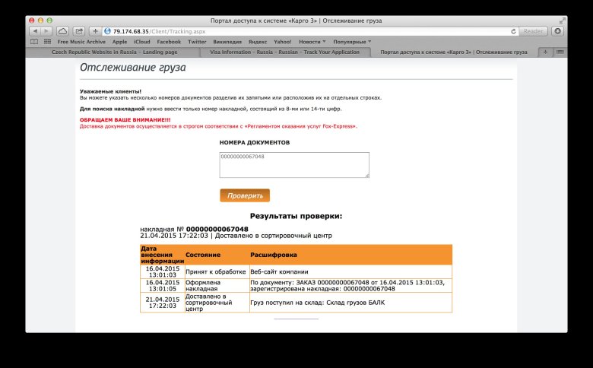593x368 pixels.
Task: Open Top Sites grid icon
Action: [x=47, y=42]
